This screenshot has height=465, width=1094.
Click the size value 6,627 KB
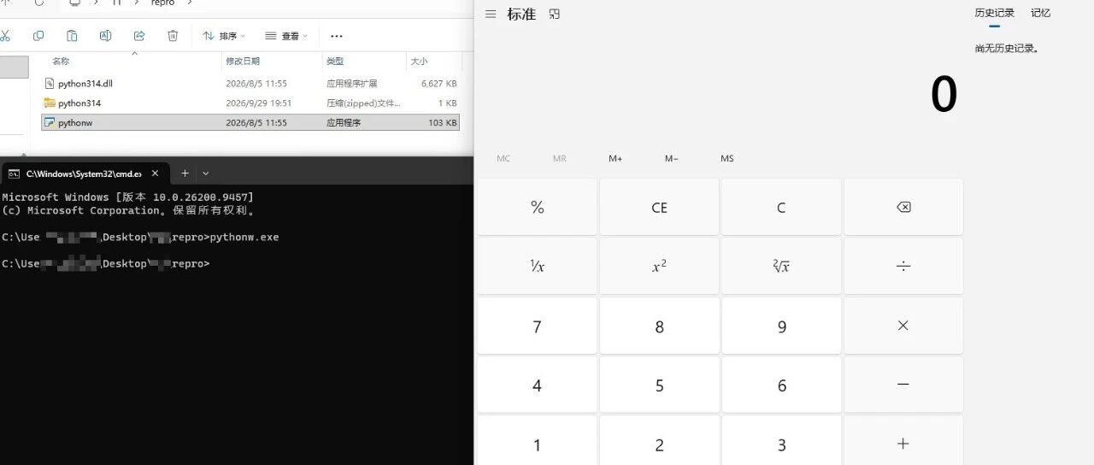click(x=439, y=84)
